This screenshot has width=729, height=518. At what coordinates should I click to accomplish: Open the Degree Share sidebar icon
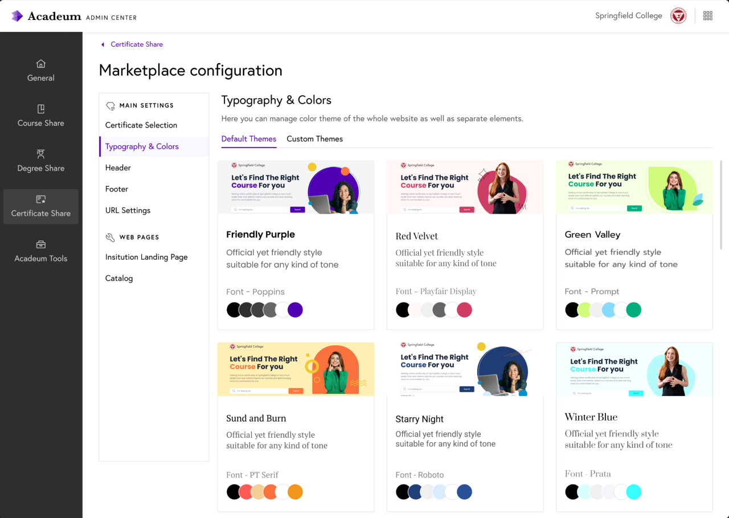click(41, 154)
